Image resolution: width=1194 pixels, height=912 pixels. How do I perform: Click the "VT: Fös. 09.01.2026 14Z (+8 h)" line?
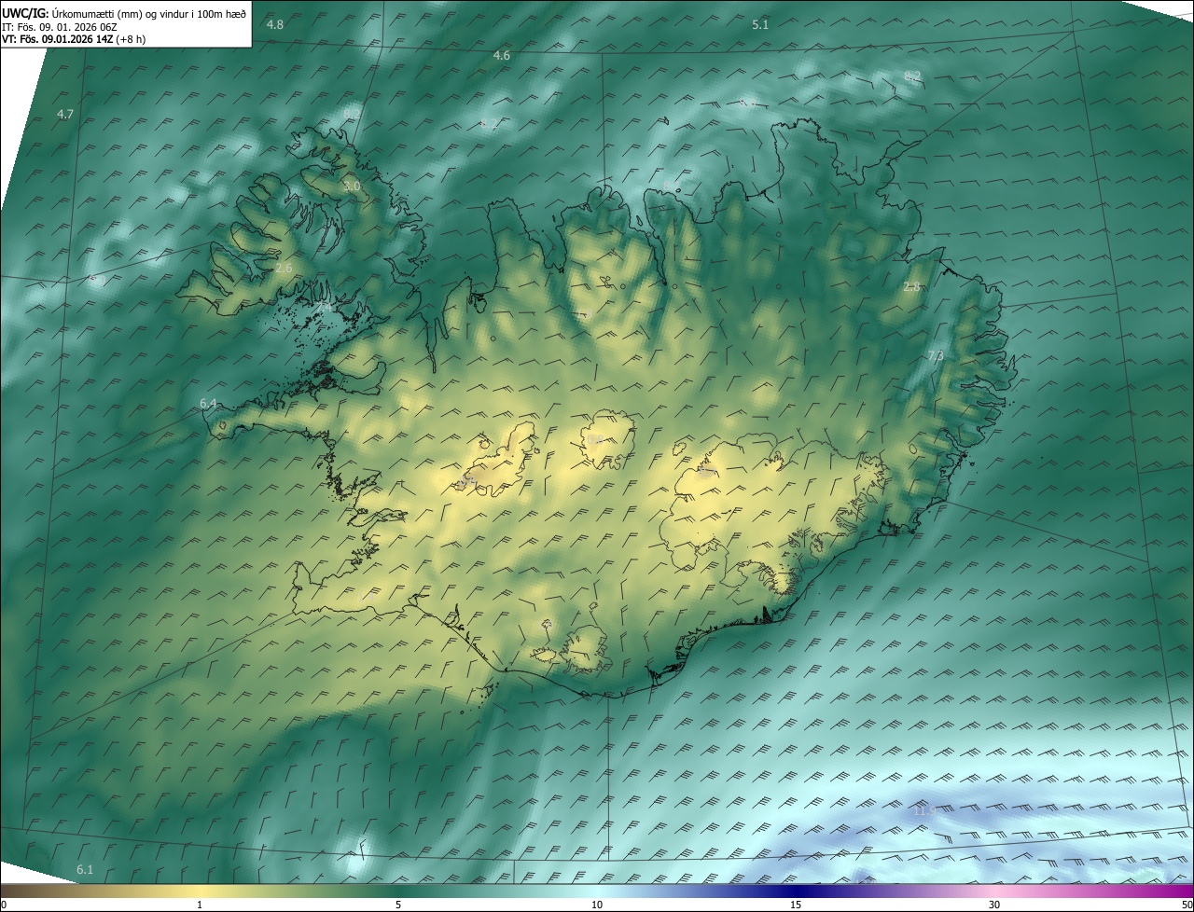click(x=74, y=39)
